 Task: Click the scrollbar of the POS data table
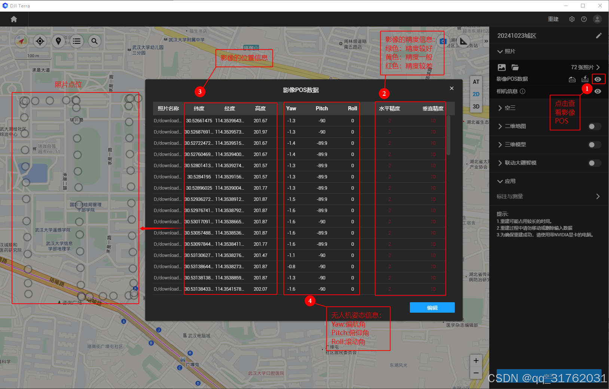point(448,135)
